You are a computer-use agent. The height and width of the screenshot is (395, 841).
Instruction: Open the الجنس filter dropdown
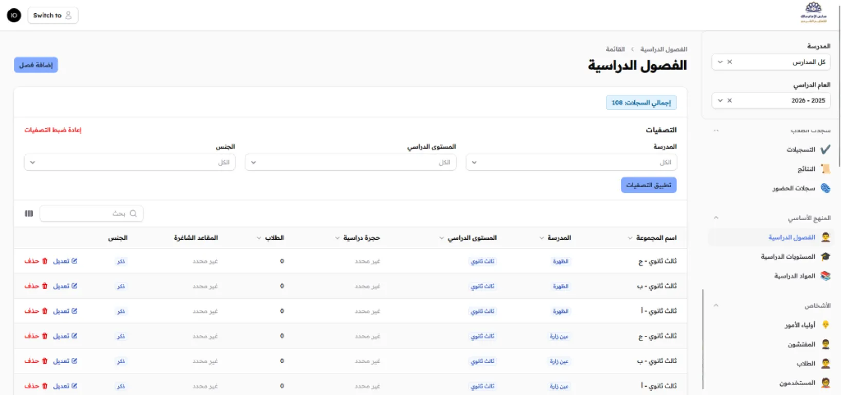[x=130, y=163]
